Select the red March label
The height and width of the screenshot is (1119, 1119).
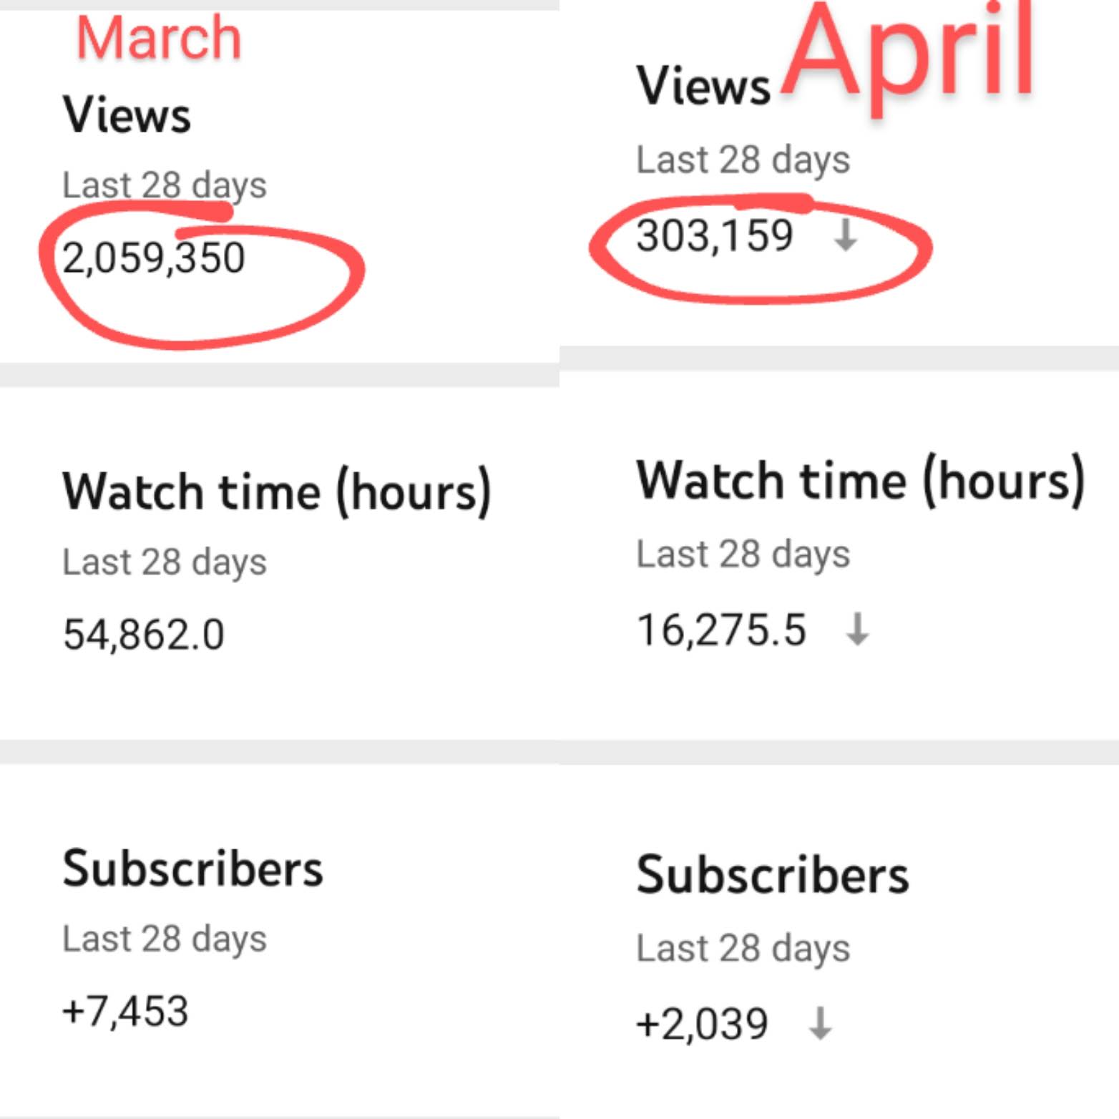tap(158, 38)
